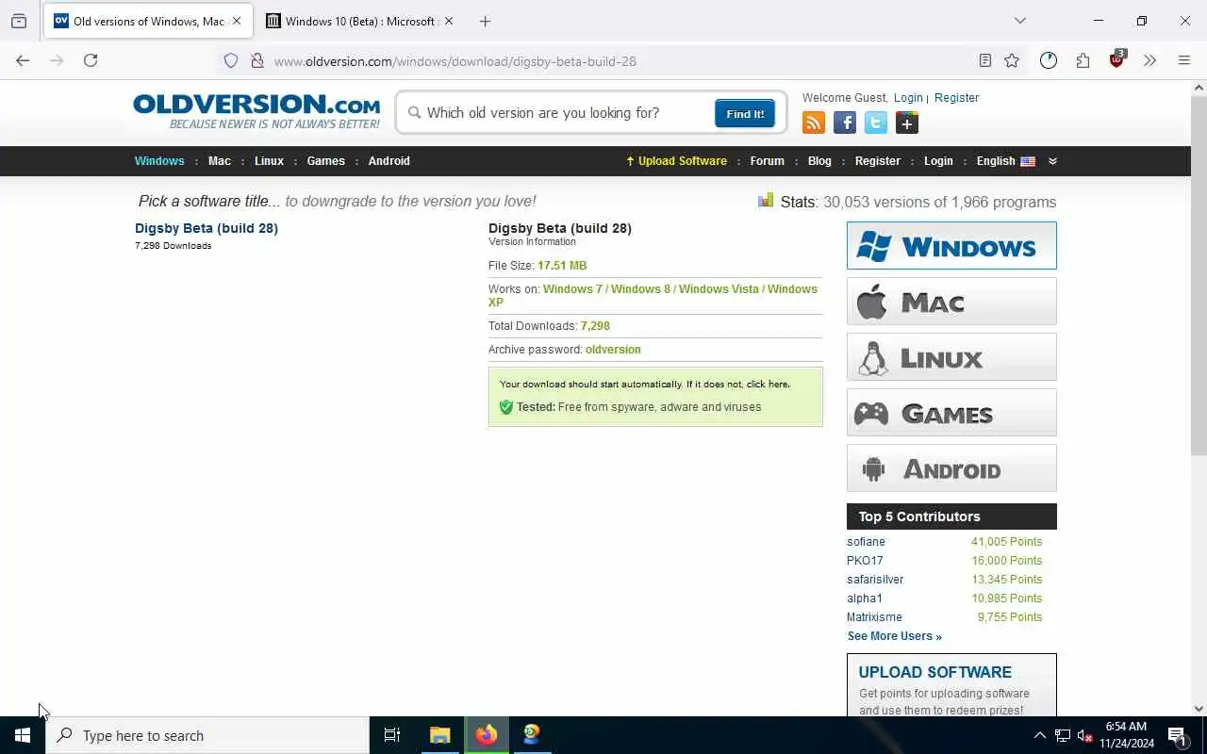Show hidden system tray icons
Viewport: 1207px width, 754px height.
click(1039, 736)
